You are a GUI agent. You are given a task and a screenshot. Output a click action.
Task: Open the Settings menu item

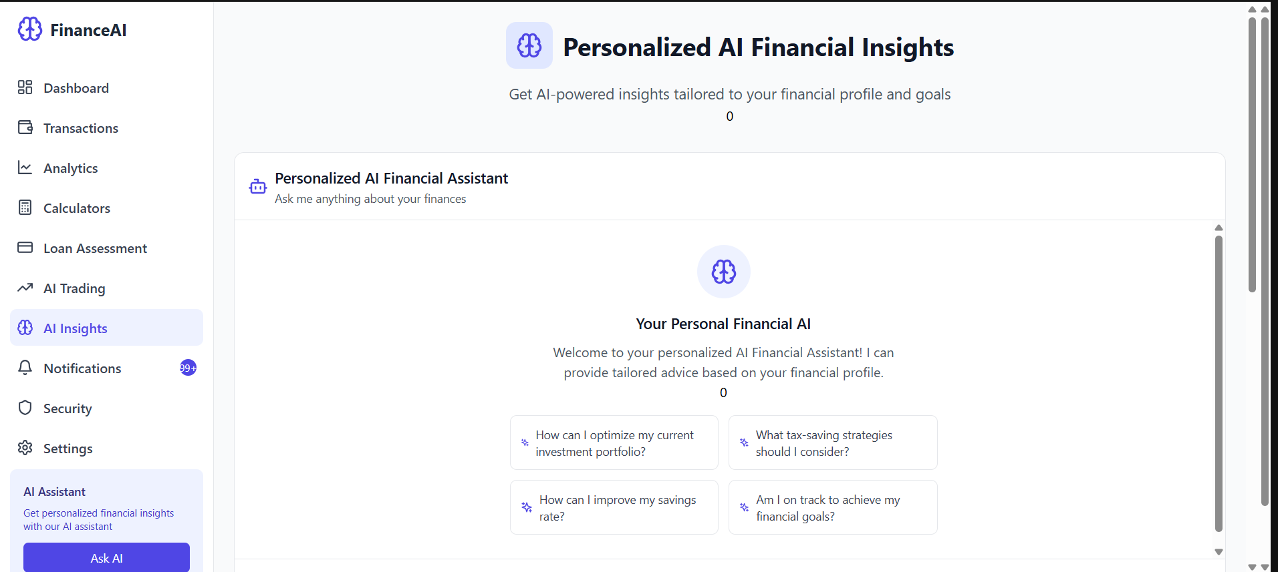point(68,449)
